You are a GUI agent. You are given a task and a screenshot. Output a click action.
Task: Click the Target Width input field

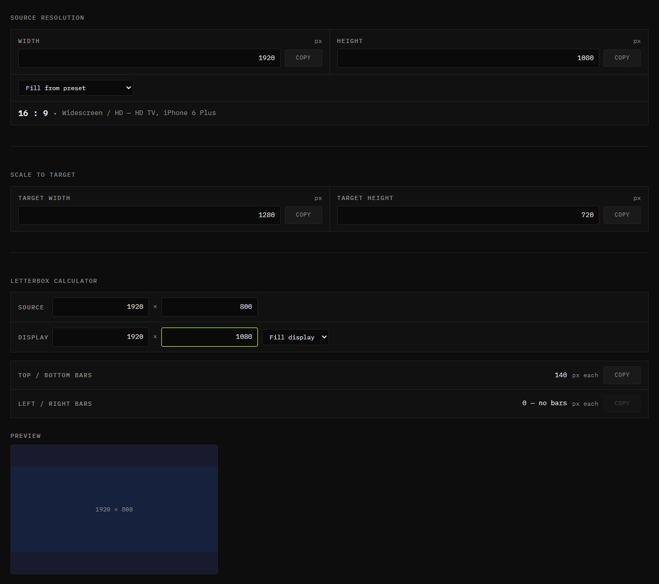pyautogui.click(x=149, y=215)
